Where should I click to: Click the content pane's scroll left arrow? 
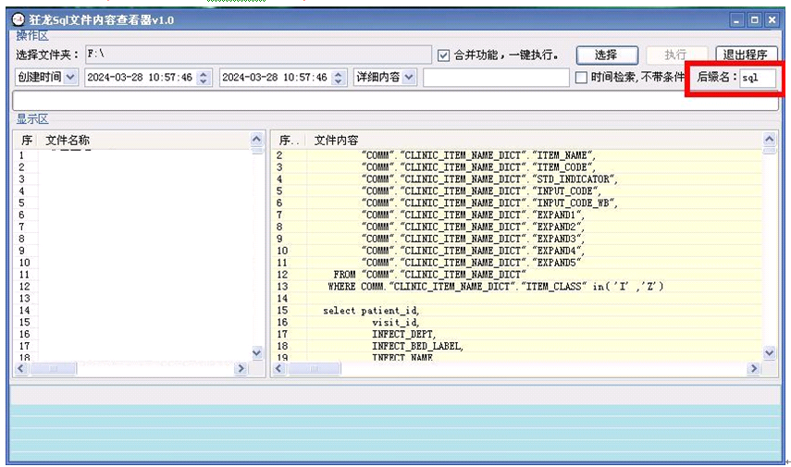tap(278, 369)
